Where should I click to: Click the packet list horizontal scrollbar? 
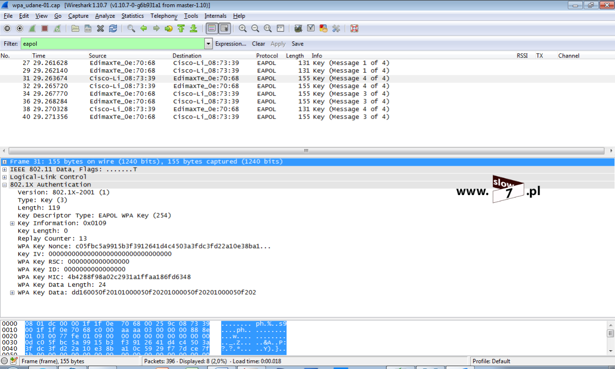307,151
